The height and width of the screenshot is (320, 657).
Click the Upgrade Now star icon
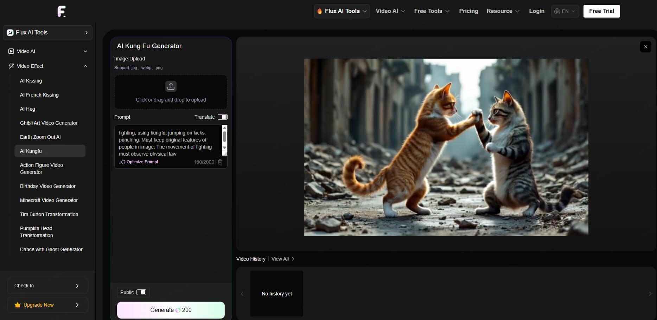click(x=18, y=305)
